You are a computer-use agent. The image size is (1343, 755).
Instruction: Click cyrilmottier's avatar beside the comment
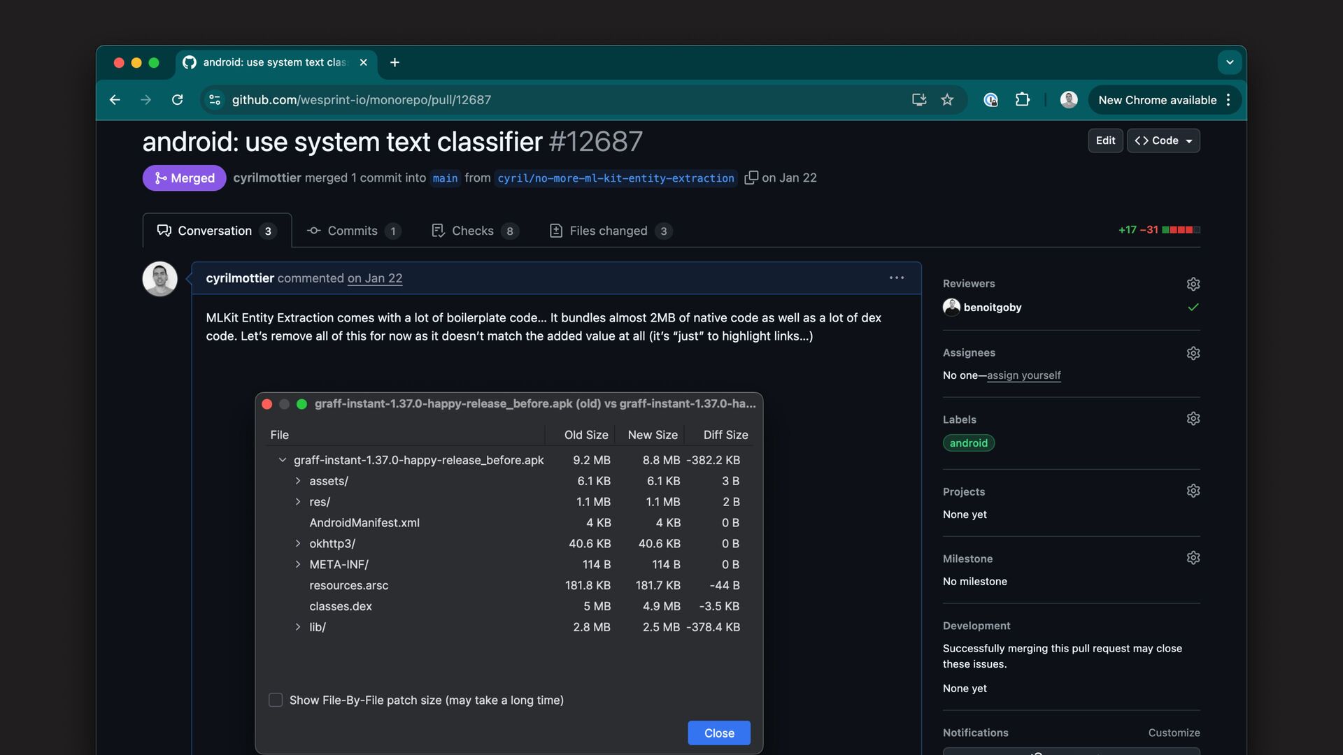pyautogui.click(x=159, y=279)
